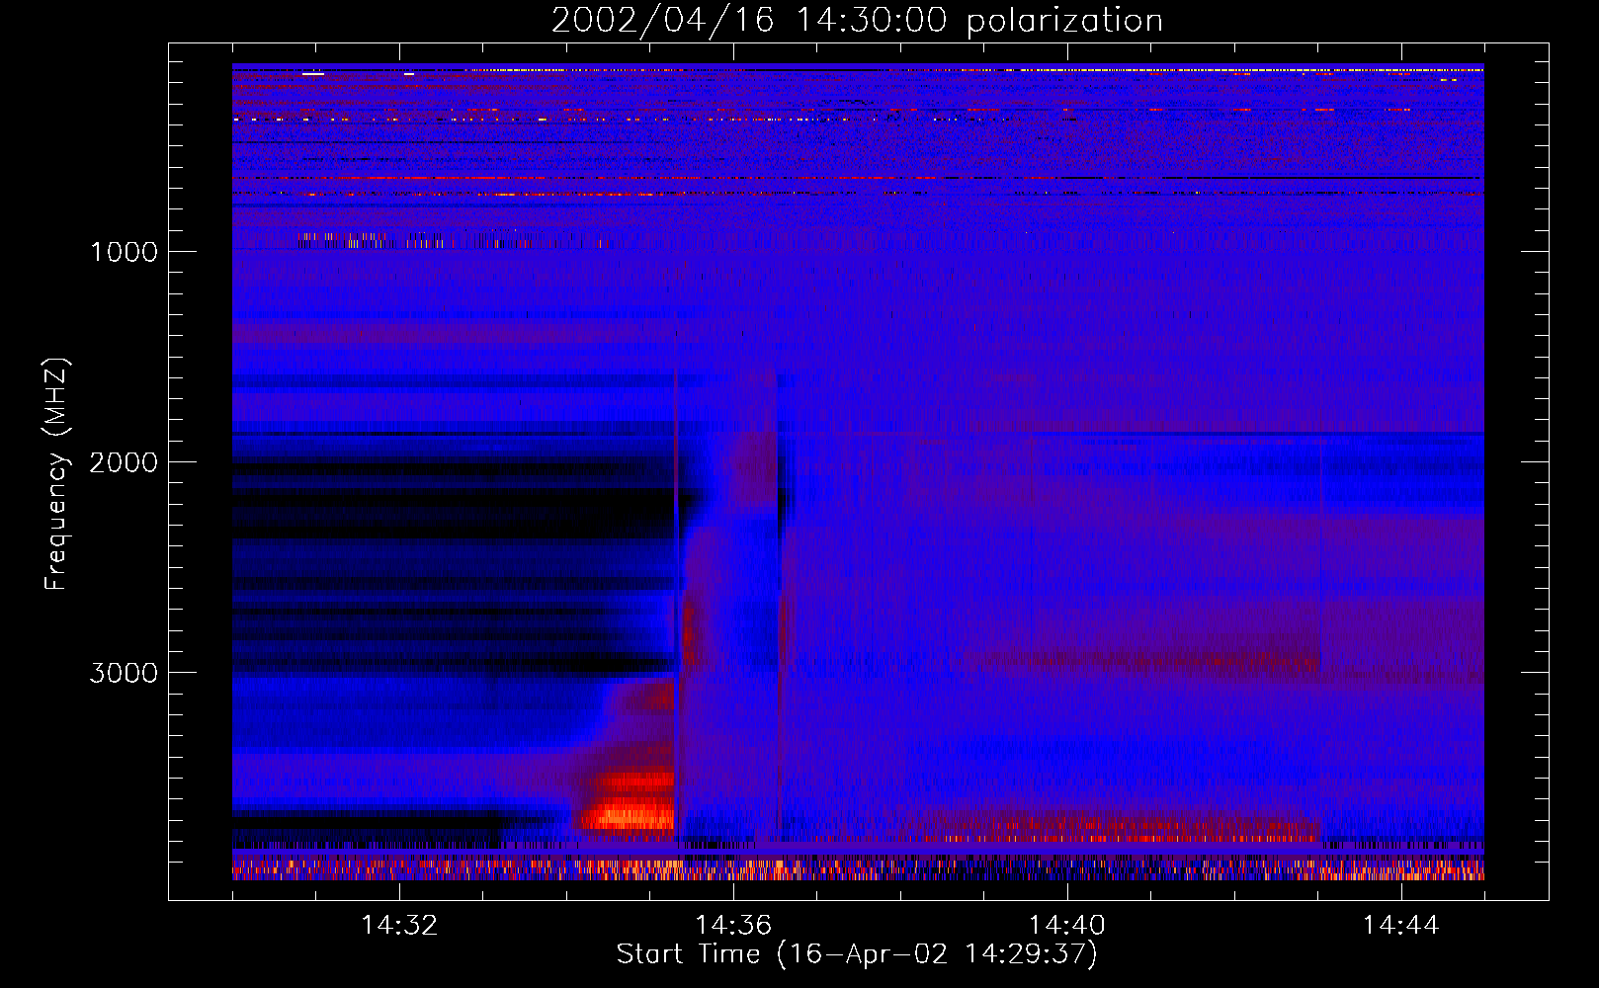The image size is (1599, 988).
Task: Click the bright orange burst near 14:35
Action: [629, 802]
